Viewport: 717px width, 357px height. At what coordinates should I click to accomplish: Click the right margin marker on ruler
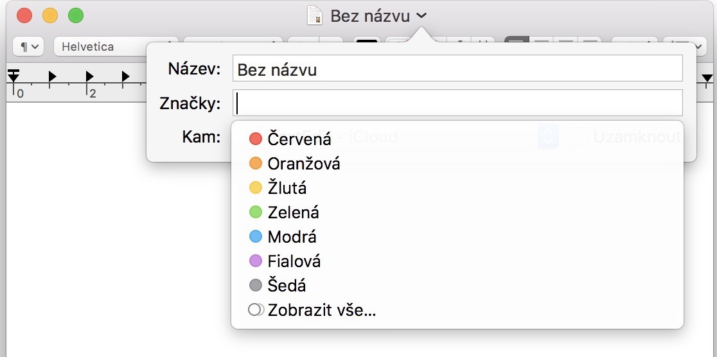point(707,78)
